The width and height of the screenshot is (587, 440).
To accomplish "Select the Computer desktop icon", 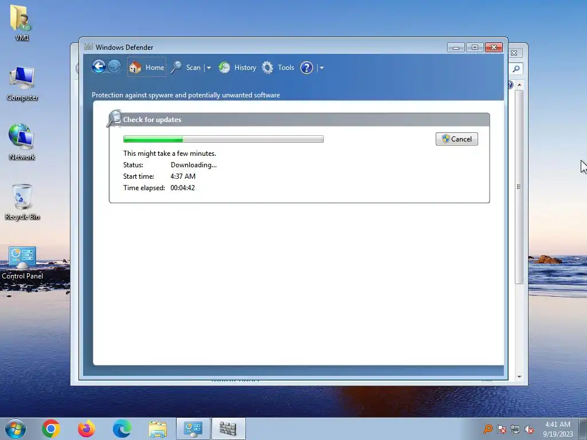I will point(22,84).
